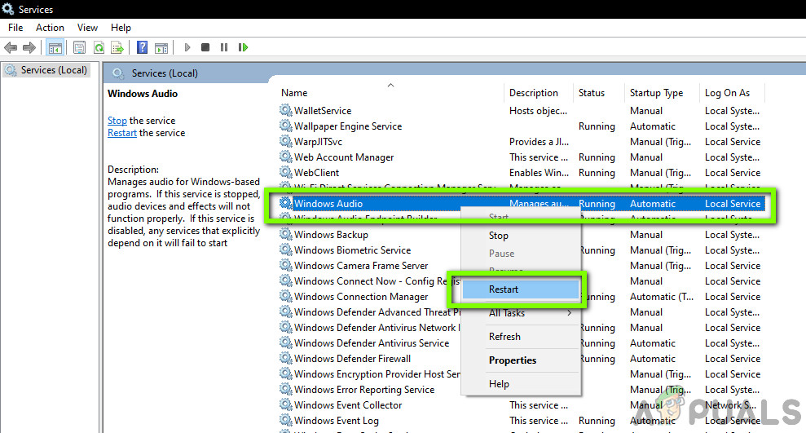806x433 pixels.
Task: Click the gear icon beside WarpJITSvc
Action: click(286, 141)
